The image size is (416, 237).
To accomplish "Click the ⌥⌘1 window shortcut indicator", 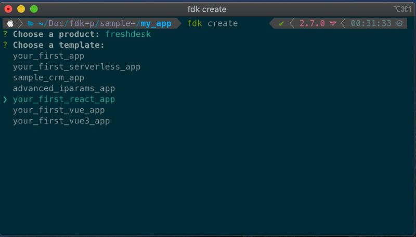I will tap(402, 9).
